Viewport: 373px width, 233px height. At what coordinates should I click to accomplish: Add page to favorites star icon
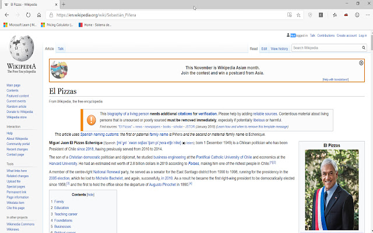click(298, 15)
